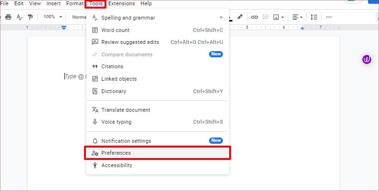Click the Notification bell icon
The width and height of the screenshot is (379, 191).
pos(95,141)
